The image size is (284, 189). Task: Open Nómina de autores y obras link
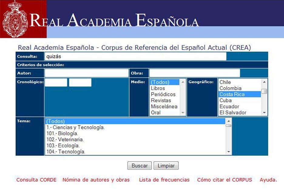tap(96, 180)
